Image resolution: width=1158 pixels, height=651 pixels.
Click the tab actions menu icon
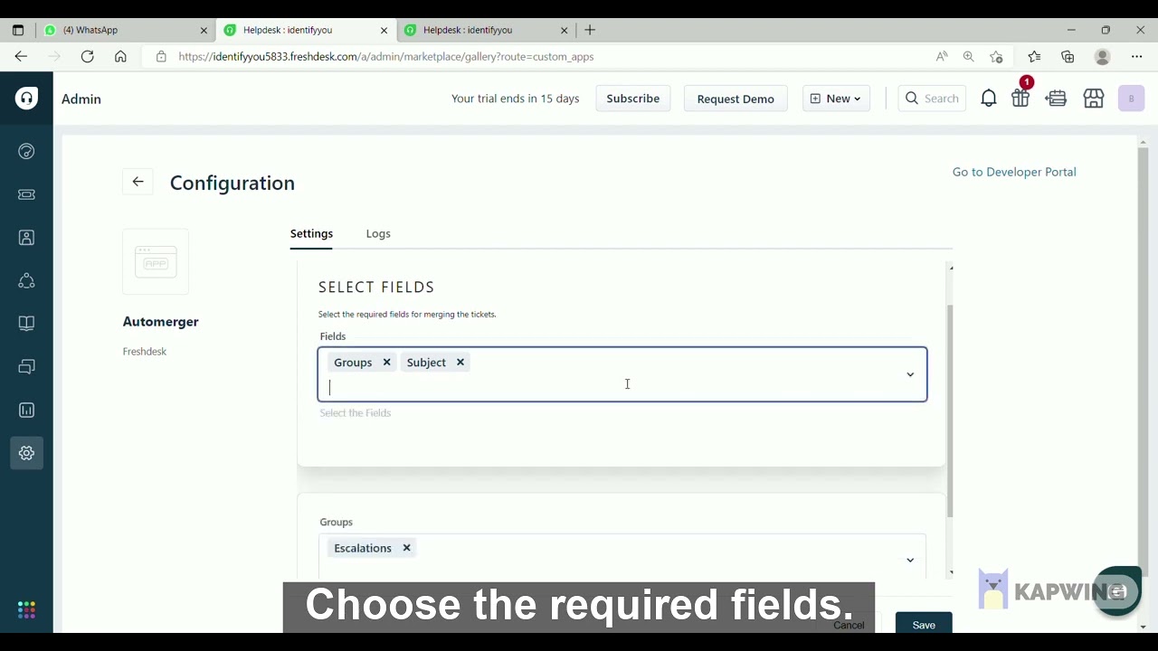[17, 30]
